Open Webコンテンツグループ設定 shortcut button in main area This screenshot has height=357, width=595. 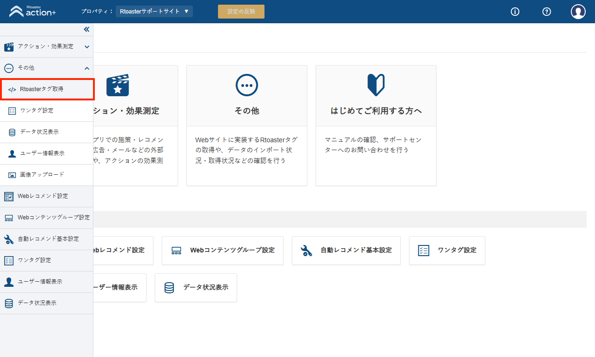[223, 251]
